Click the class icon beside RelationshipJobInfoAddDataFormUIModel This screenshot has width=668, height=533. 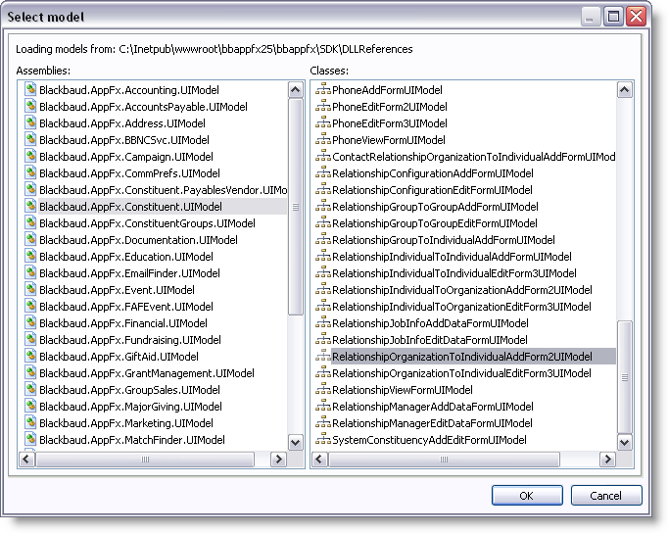coord(323,322)
